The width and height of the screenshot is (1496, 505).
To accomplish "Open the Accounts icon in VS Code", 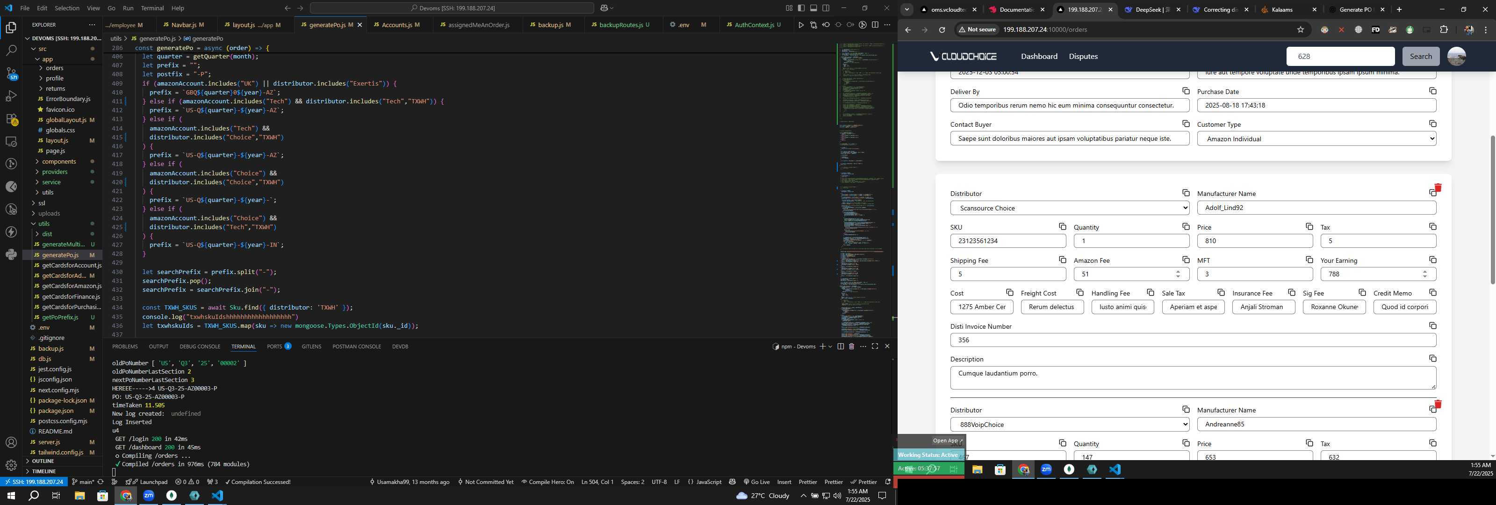I will (11, 443).
